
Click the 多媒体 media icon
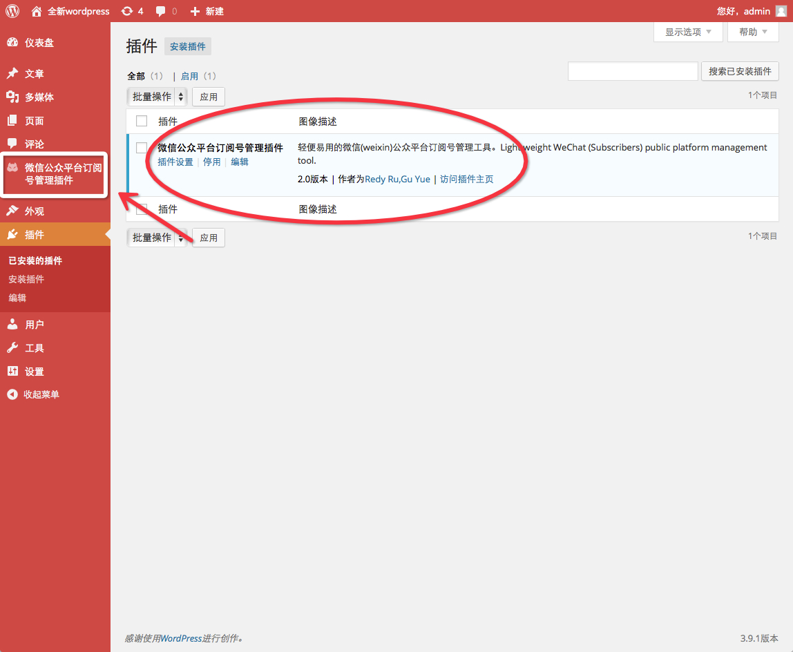pyautogui.click(x=12, y=97)
